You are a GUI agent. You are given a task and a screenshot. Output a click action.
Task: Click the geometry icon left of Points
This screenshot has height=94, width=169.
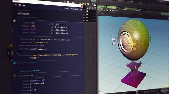coord(15,21)
